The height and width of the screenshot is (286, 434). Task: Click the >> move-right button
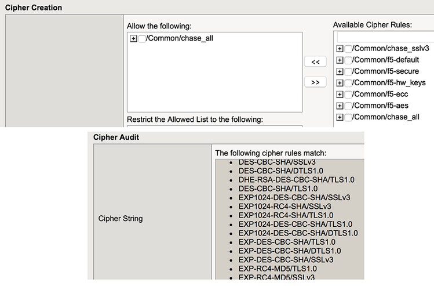click(x=315, y=82)
